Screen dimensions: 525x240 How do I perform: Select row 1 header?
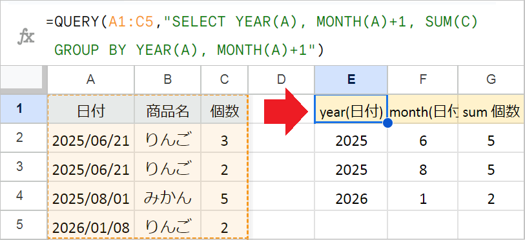(x=23, y=109)
